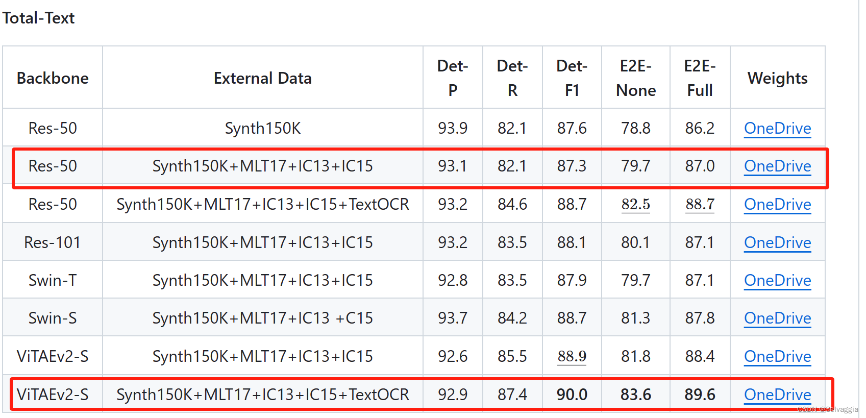Select the Swin-S backbone cell

pos(53,318)
